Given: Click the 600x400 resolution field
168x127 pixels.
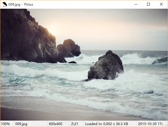Looking at the screenshot, I should 56,124.
